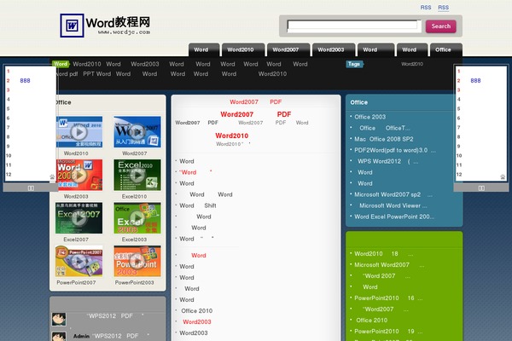Open the Office 2010 article in center list
Viewport: 512px width, 341px height.
(197, 310)
